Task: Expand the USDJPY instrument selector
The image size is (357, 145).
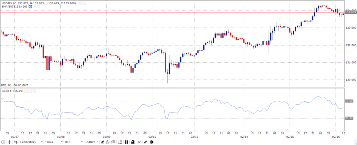Action: point(92,142)
